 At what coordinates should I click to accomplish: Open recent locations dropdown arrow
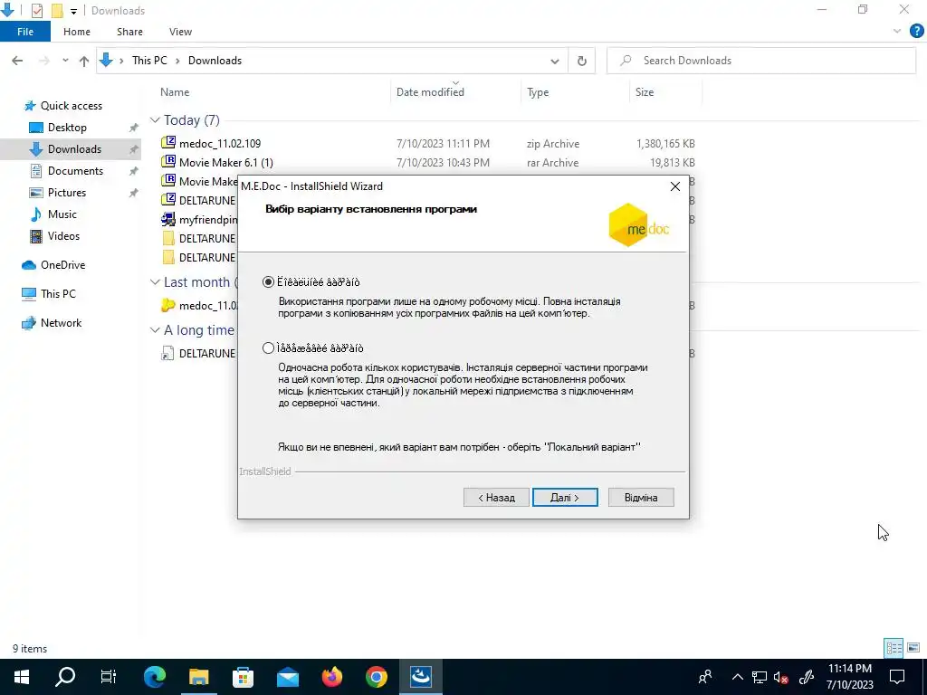pos(65,61)
